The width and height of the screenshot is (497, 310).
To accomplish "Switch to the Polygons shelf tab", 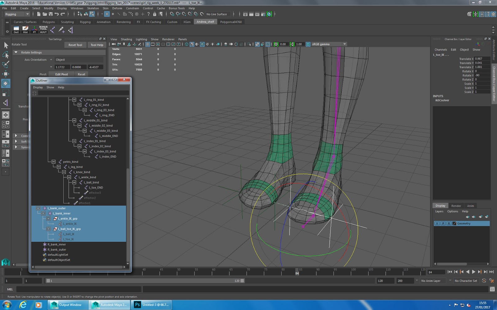I will (x=49, y=22).
